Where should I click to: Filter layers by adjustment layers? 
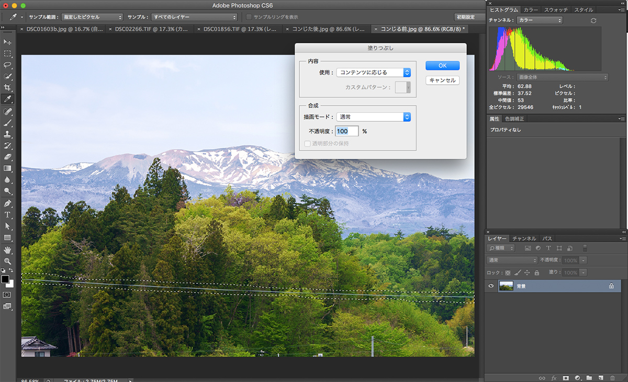(538, 248)
